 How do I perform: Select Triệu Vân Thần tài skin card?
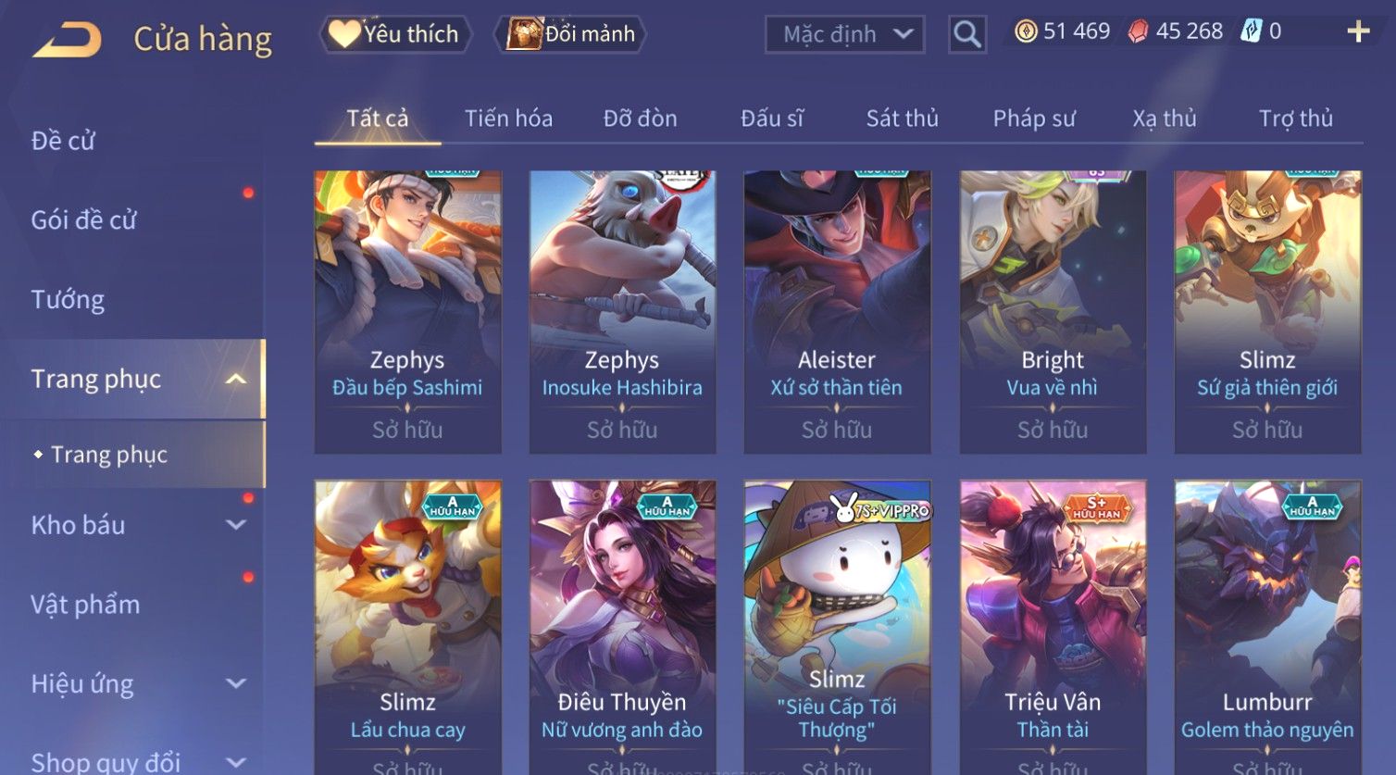click(x=1053, y=627)
